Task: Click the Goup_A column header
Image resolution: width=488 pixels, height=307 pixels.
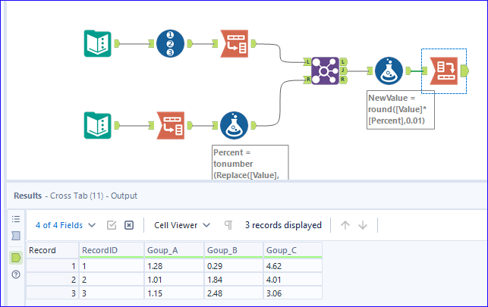Action: (x=174, y=250)
